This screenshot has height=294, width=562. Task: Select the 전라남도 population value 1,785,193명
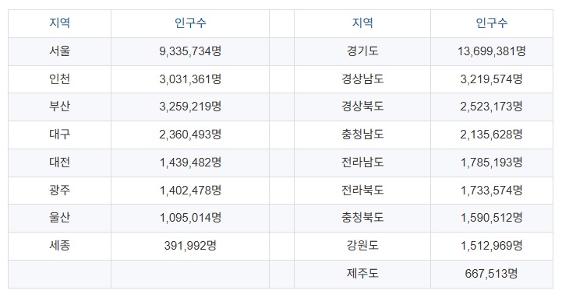pyautogui.click(x=491, y=163)
